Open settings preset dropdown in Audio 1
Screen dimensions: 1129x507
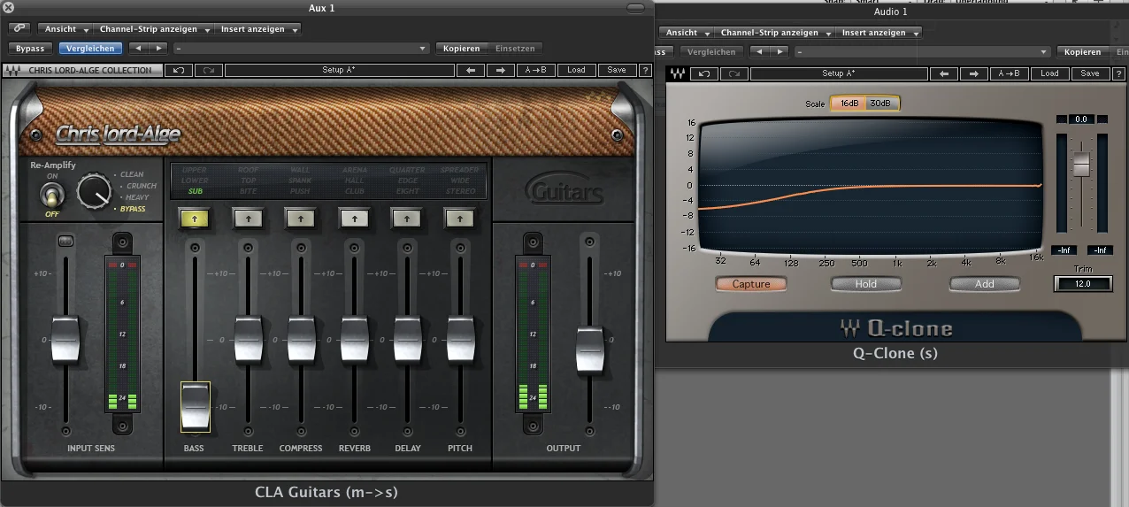(923, 52)
